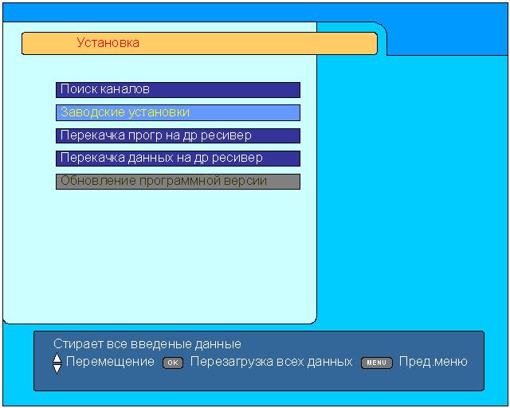Image resolution: width=510 pixels, height=408 pixels.
Task: Select highlighted Заводские установки entry
Action: coord(178,113)
